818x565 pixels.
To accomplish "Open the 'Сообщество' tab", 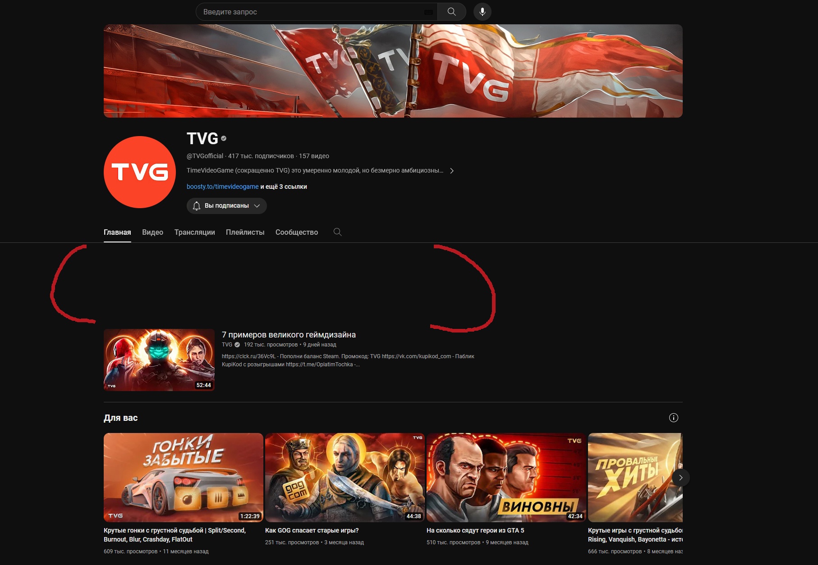I will point(297,232).
